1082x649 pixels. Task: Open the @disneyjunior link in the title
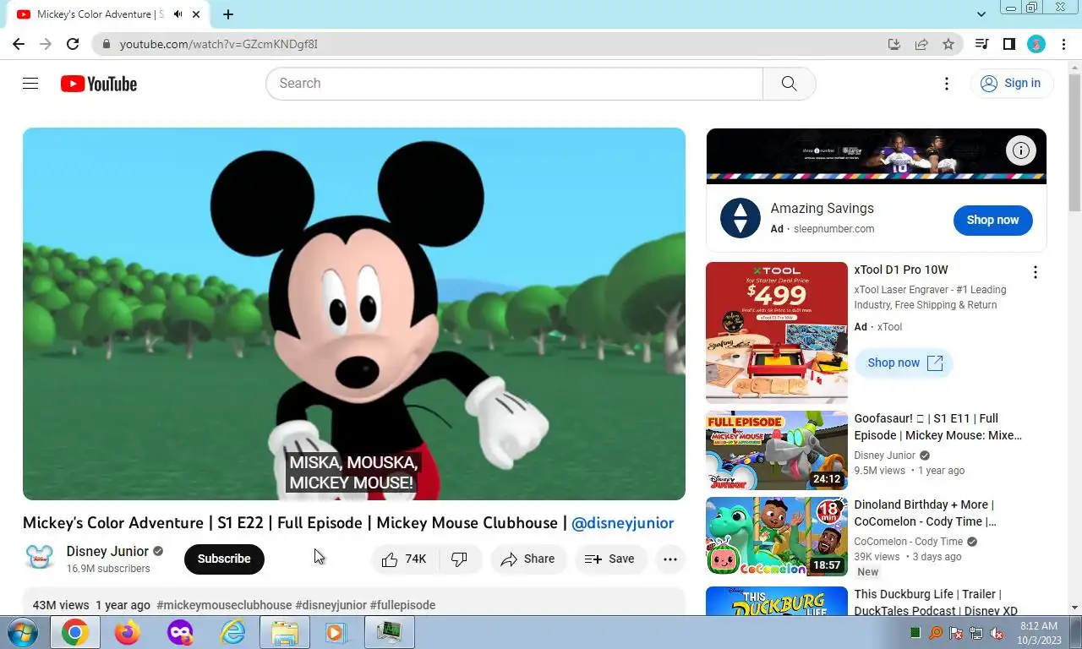pos(623,523)
